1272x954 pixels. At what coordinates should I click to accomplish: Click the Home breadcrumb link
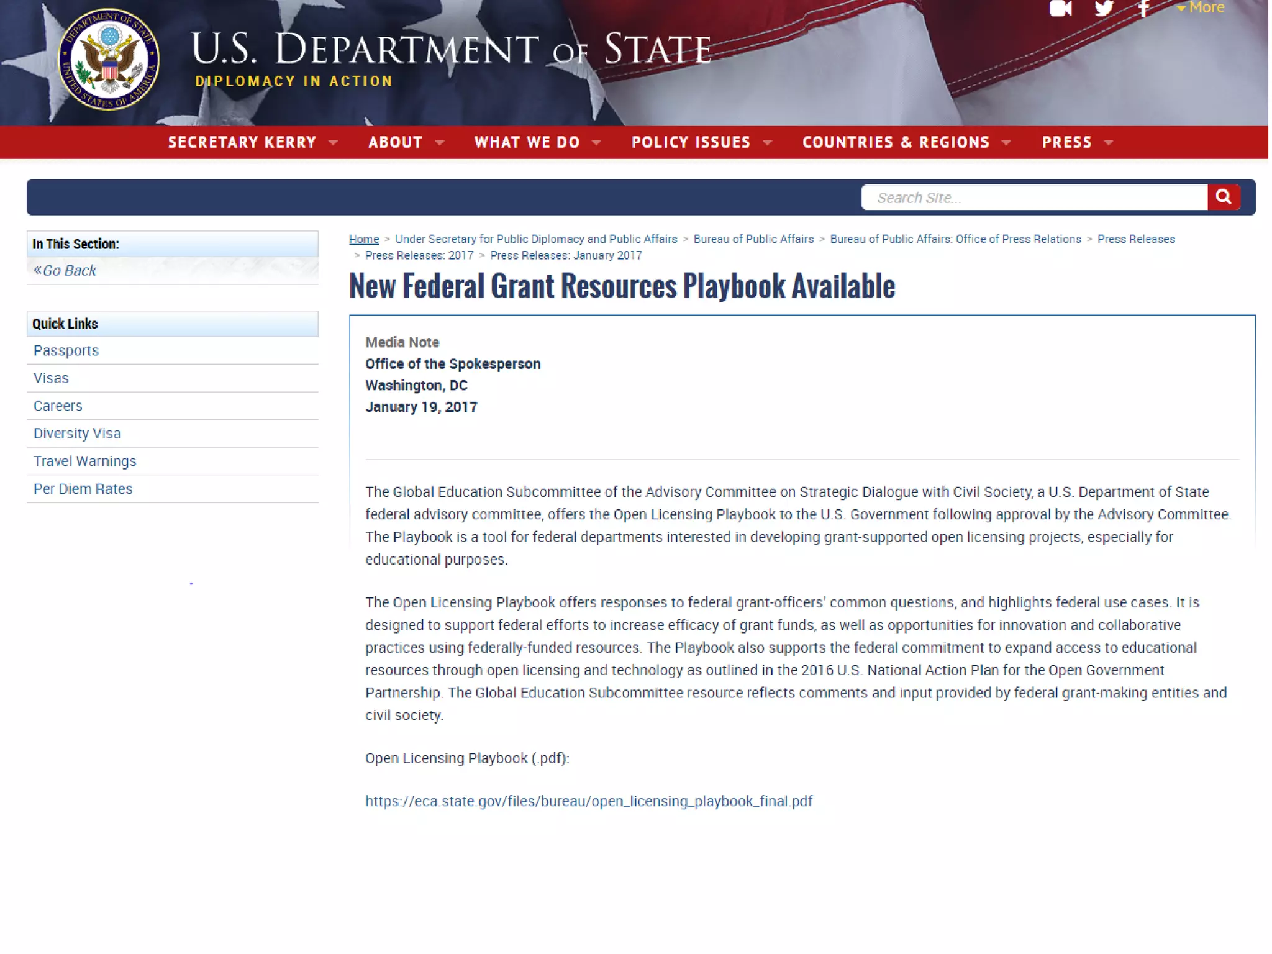point(363,239)
